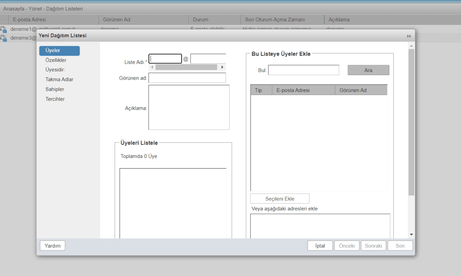The height and width of the screenshot is (276, 461).
Task: Click the double-arrow expander on dialog header
Action: [x=409, y=36]
